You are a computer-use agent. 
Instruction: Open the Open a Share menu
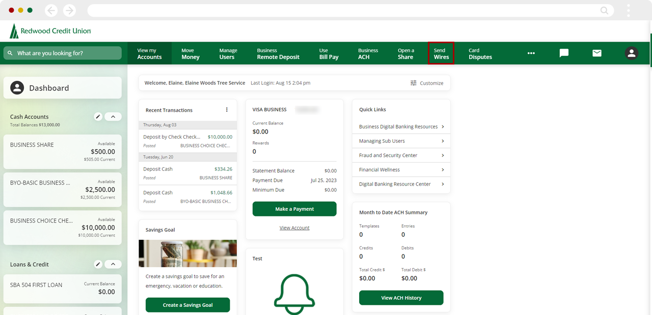tap(406, 53)
